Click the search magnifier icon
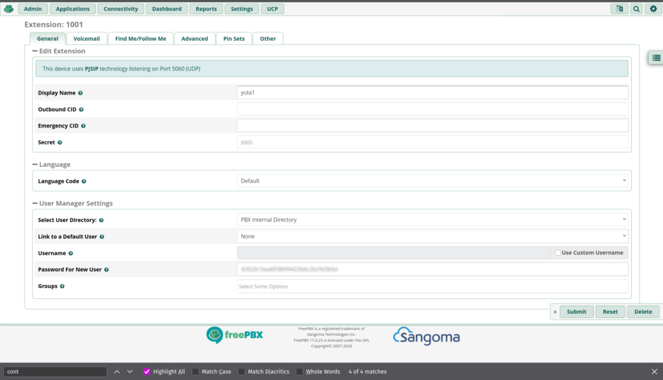 point(636,9)
